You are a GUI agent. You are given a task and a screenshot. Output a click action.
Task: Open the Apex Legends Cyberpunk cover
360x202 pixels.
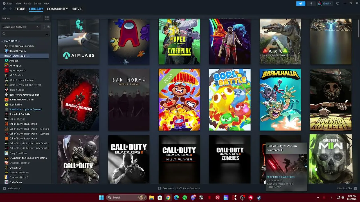179,42
